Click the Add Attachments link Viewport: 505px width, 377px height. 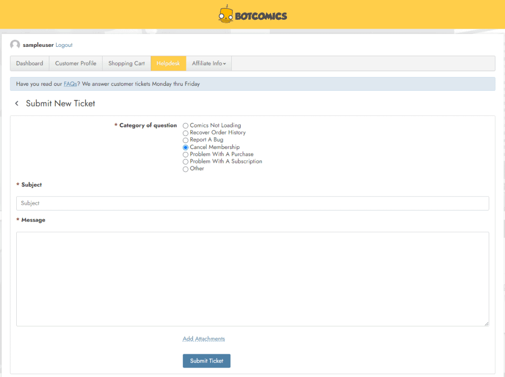pos(204,339)
